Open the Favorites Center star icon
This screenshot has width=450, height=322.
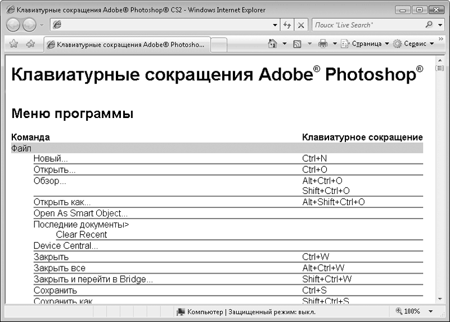coord(14,44)
